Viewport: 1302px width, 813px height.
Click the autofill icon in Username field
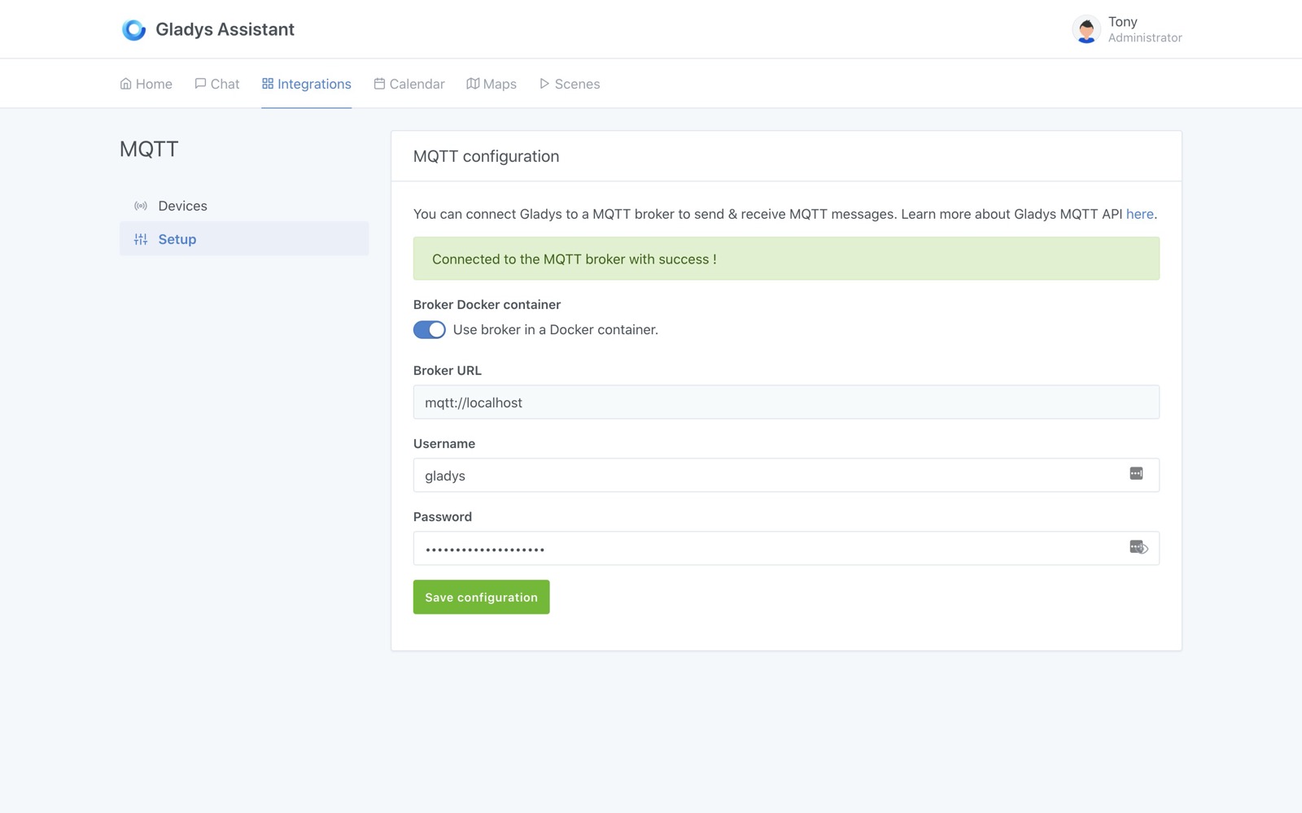coord(1136,474)
